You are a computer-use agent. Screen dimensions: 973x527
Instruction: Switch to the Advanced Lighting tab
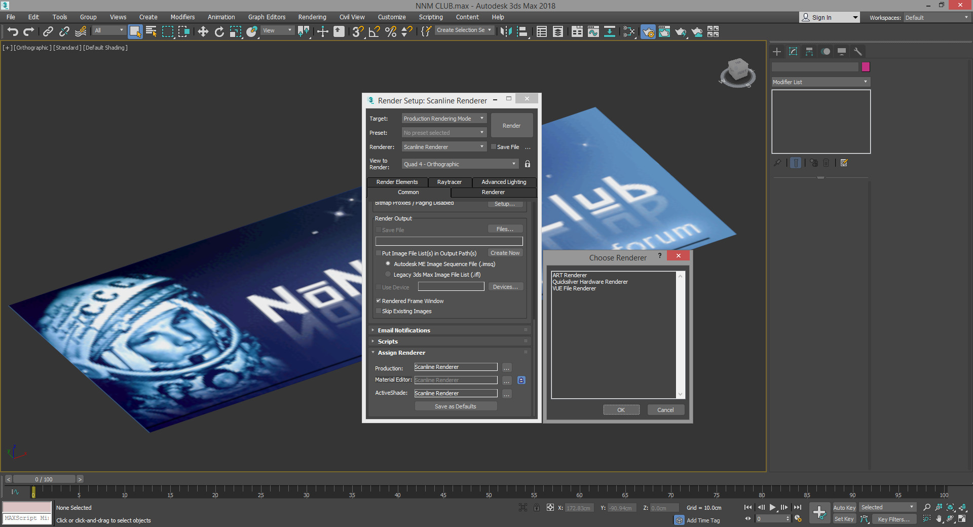point(504,182)
